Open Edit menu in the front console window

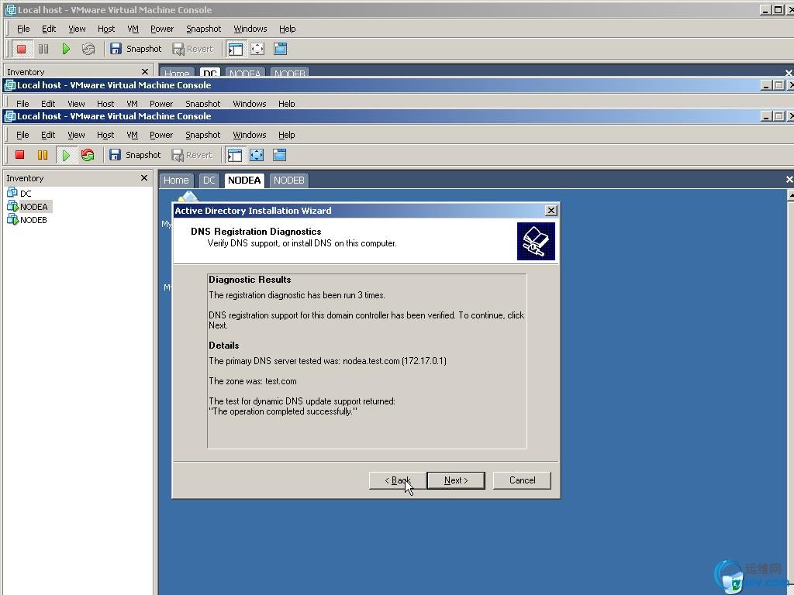pyautogui.click(x=48, y=135)
